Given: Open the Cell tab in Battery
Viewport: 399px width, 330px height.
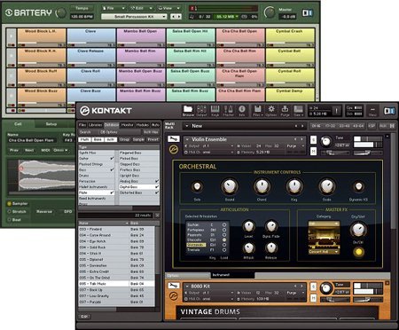Looking at the screenshot, I should click(x=18, y=124).
